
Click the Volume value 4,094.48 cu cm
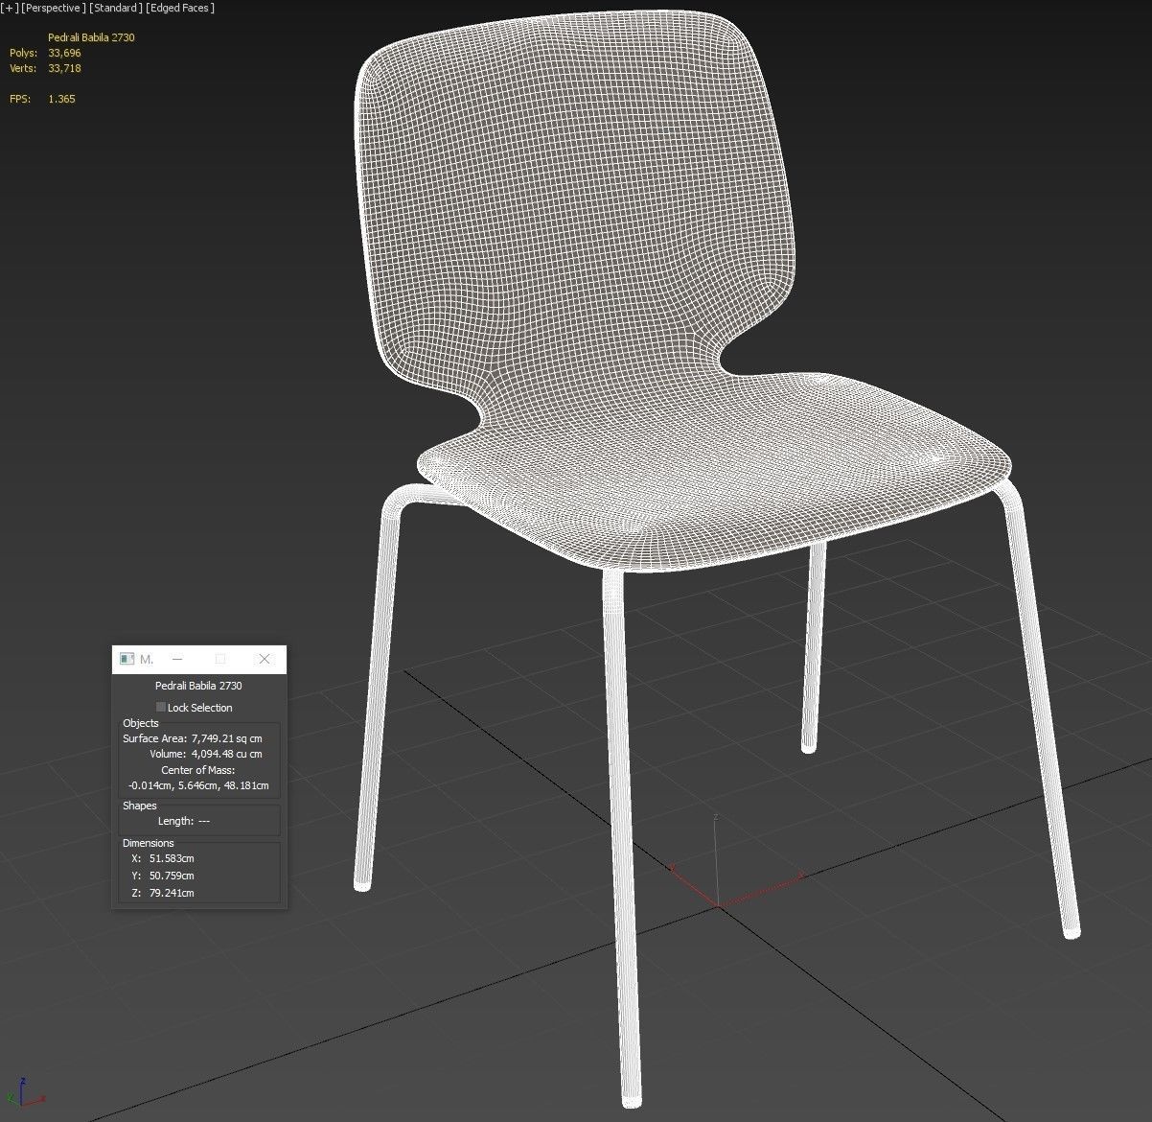[x=226, y=754]
